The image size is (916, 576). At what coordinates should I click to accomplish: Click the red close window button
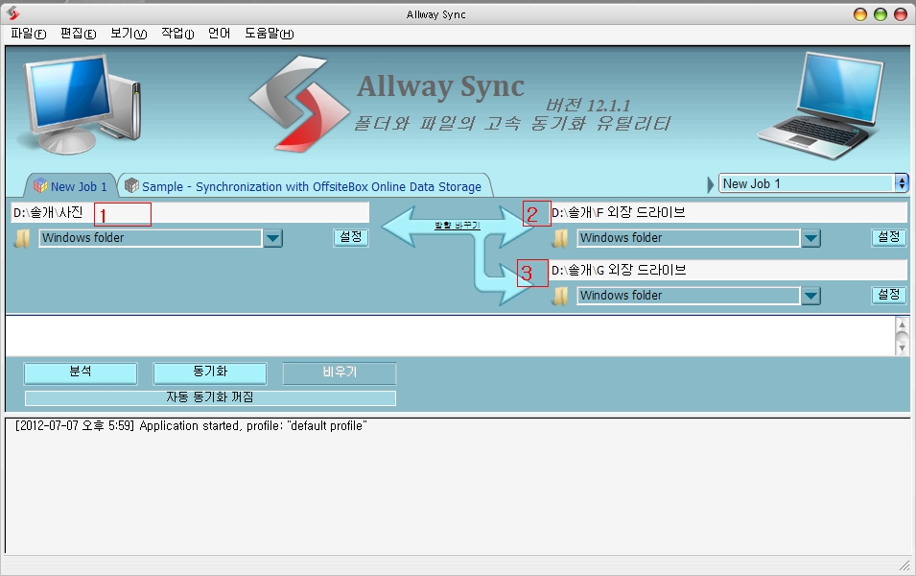[901, 14]
